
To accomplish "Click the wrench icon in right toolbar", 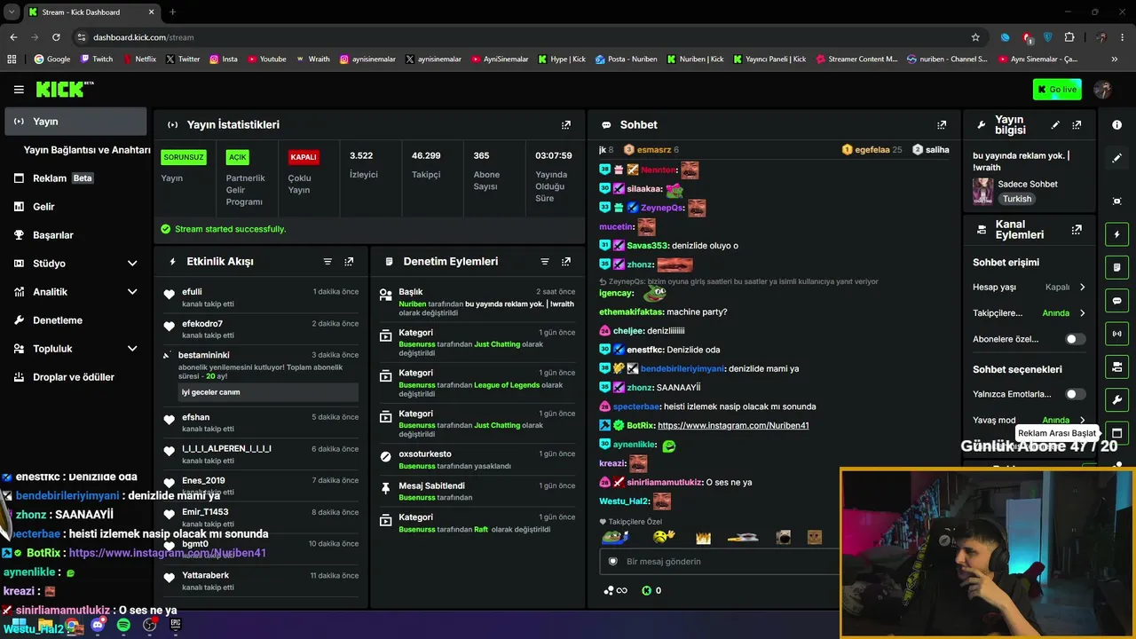I will 1116,400.
